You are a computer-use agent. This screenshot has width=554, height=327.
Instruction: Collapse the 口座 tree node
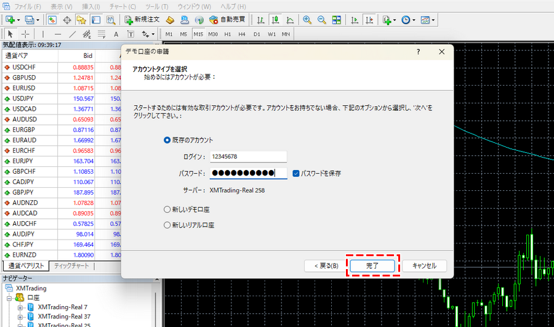coord(9,298)
